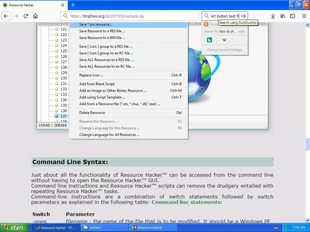310x232 pixels.
Task: Click the Switch column header text
Action: click(41, 214)
